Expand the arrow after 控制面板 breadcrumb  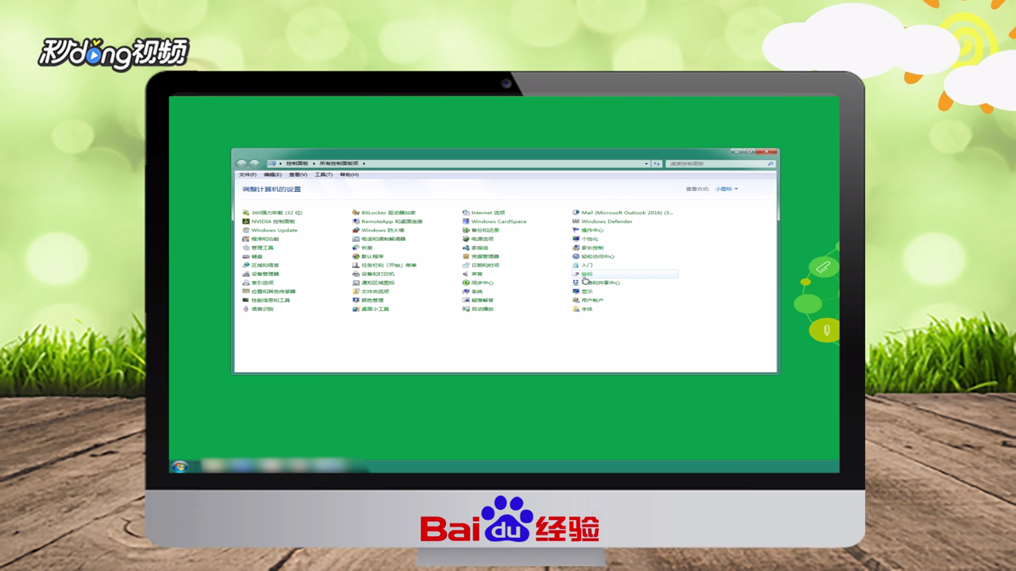click(x=315, y=163)
